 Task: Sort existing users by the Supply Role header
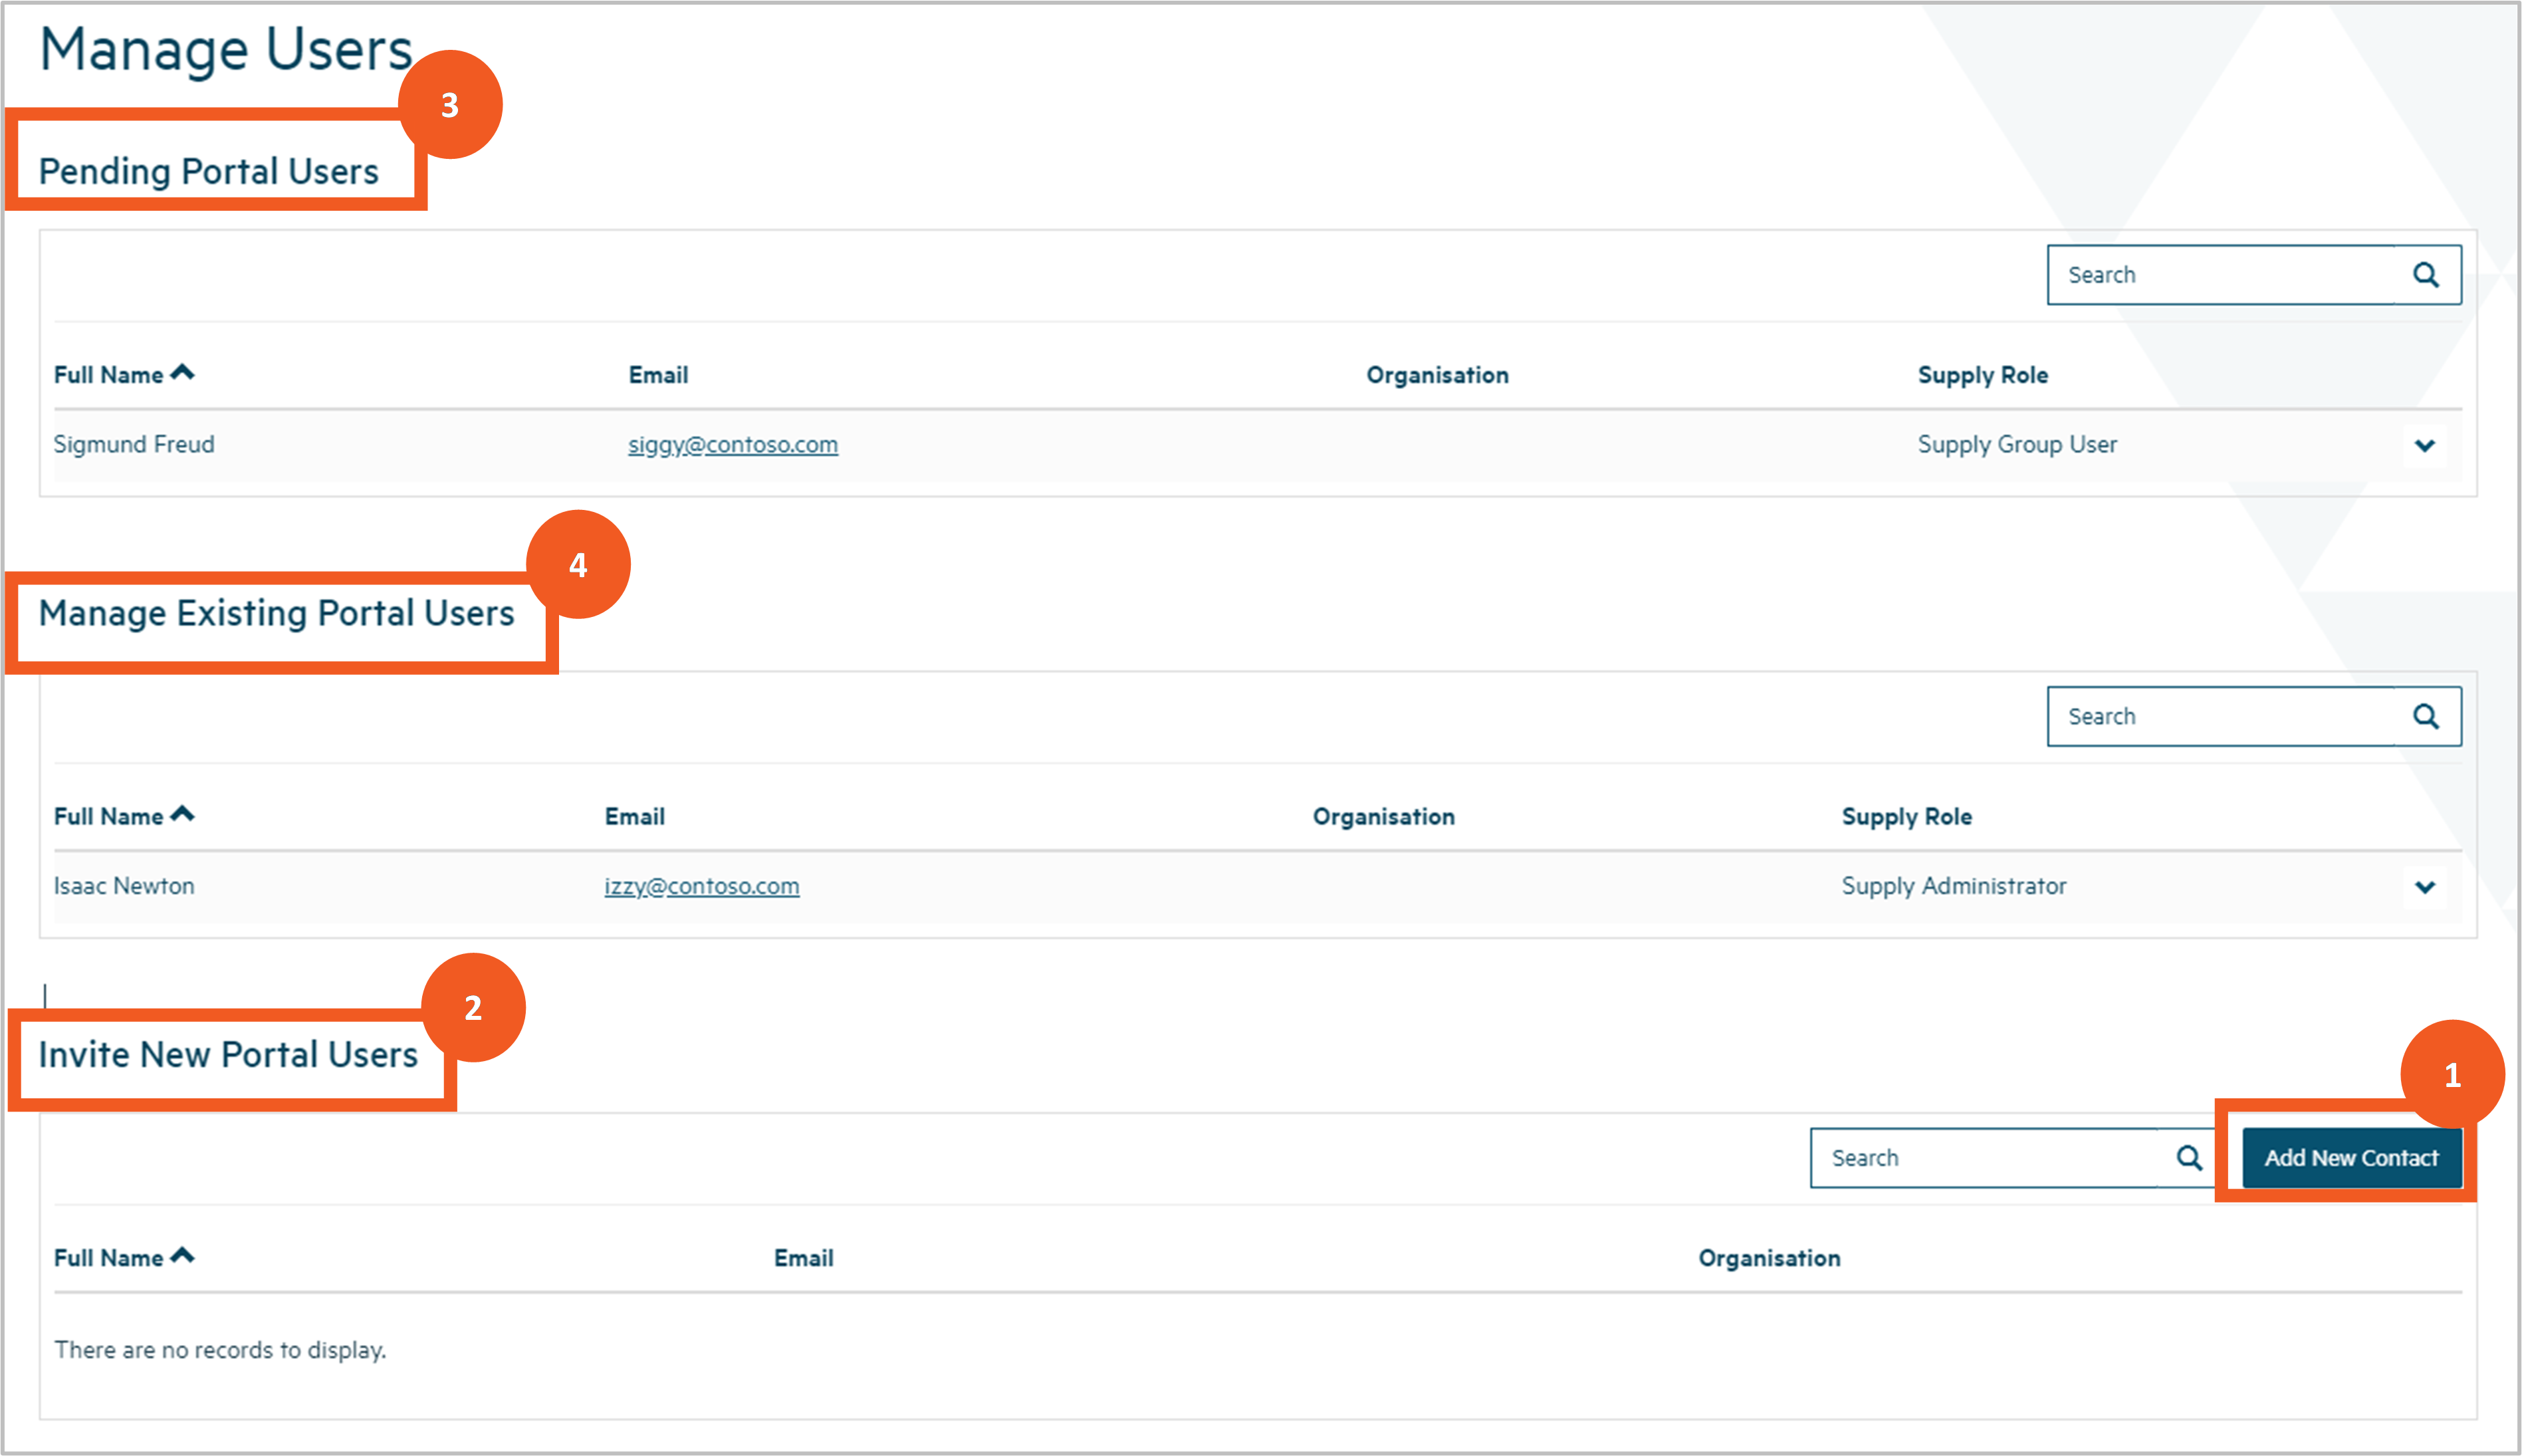tap(1906, 817)
